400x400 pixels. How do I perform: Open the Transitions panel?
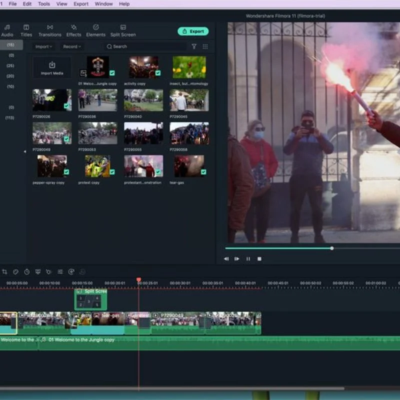(50, 31)
